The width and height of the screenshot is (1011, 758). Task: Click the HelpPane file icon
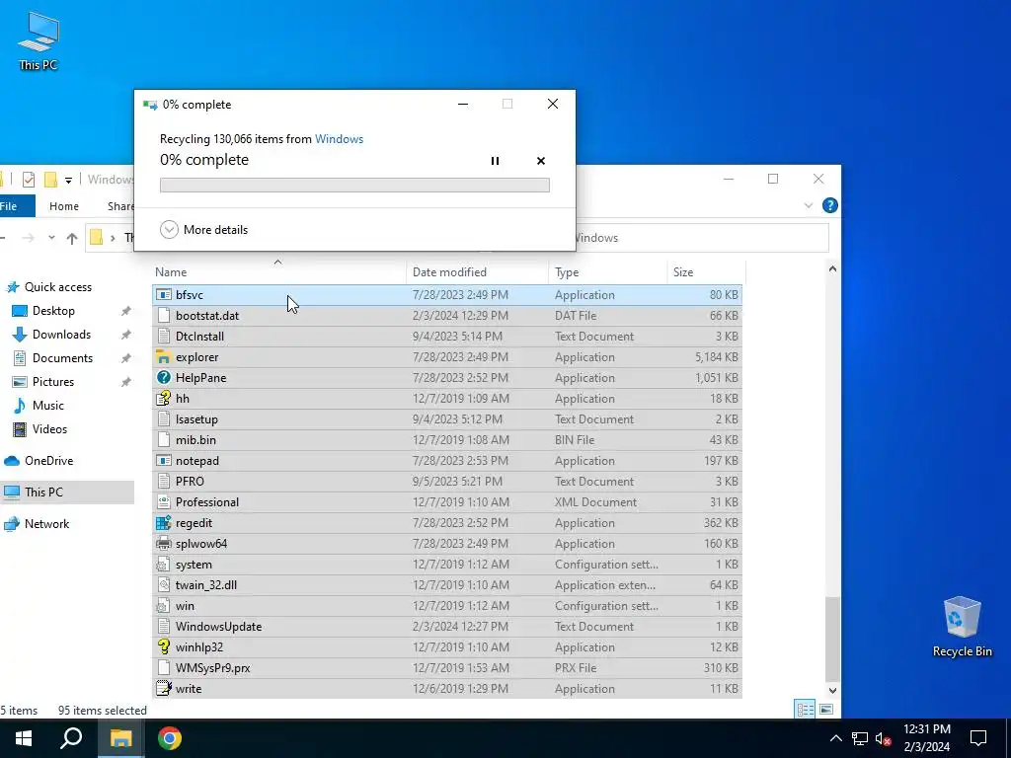coord(164,378)
